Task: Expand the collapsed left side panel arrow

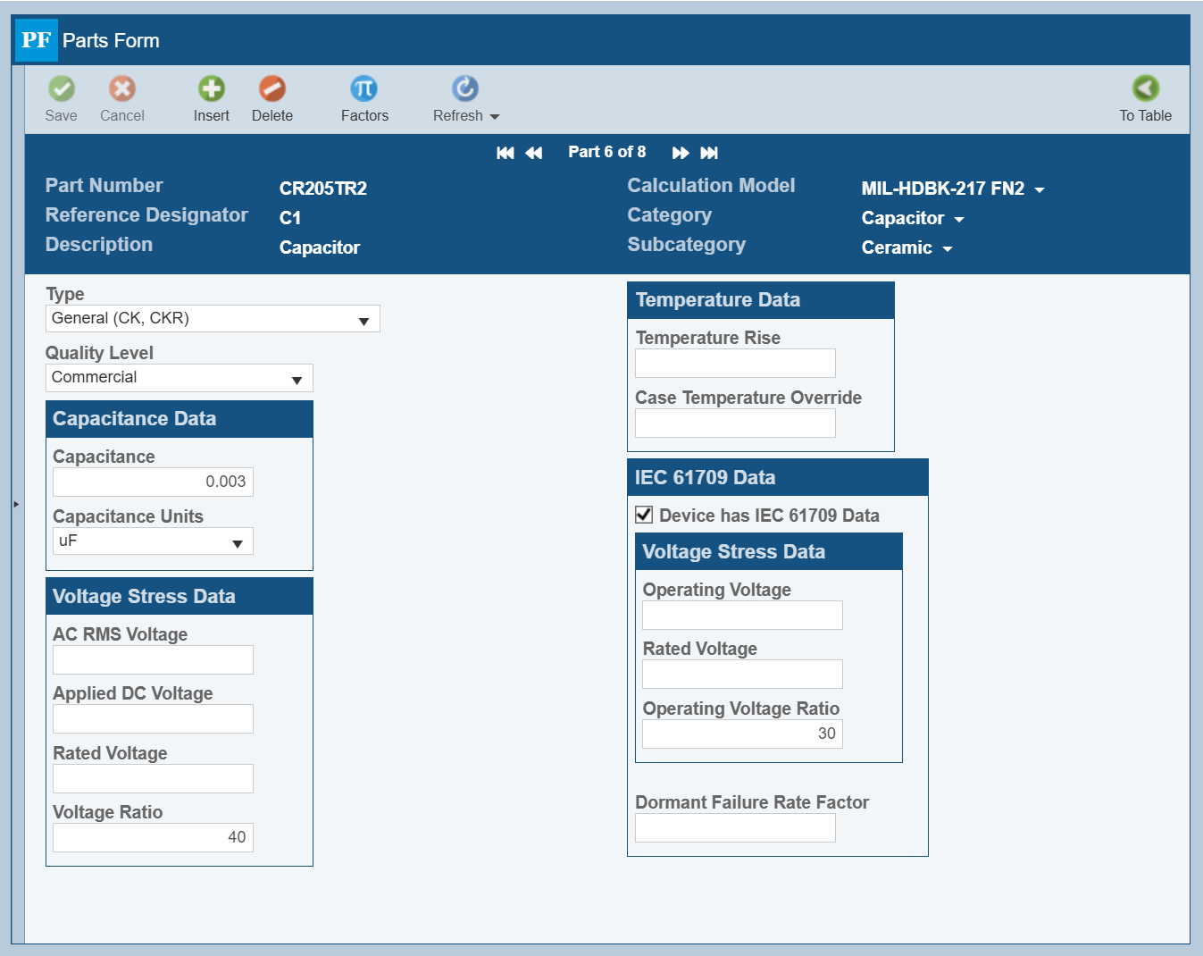Action: [x=16, y=504]
